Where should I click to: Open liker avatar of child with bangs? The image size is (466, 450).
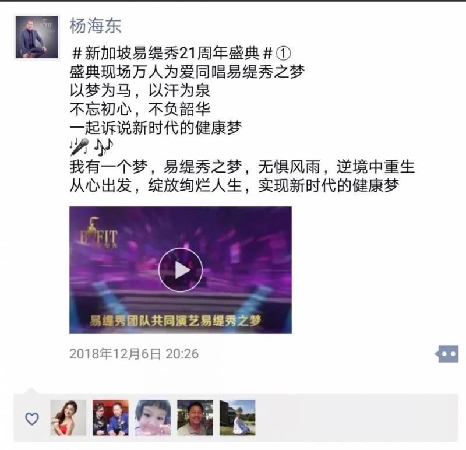coord(153,417)
